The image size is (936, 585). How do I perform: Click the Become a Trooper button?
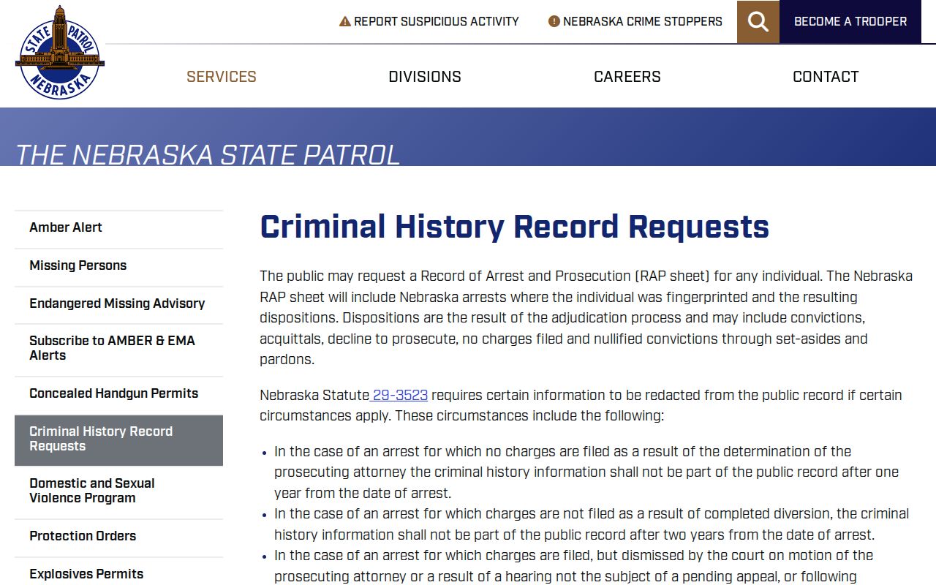[850, 22]
